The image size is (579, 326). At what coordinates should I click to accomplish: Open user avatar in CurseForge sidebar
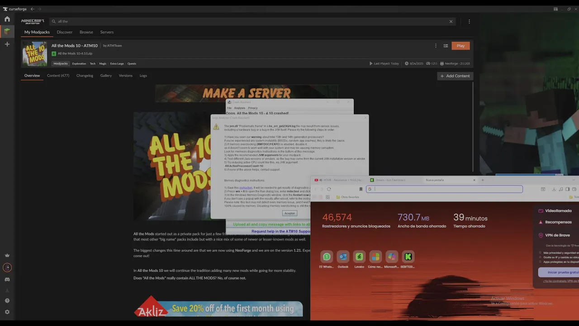(7, 268)
